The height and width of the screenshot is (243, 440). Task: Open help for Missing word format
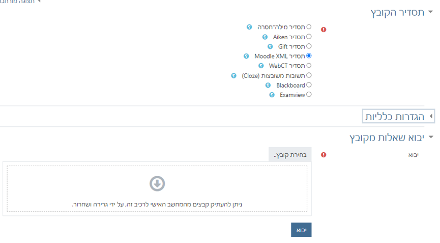pyautogui.click(x=249, y=27)
